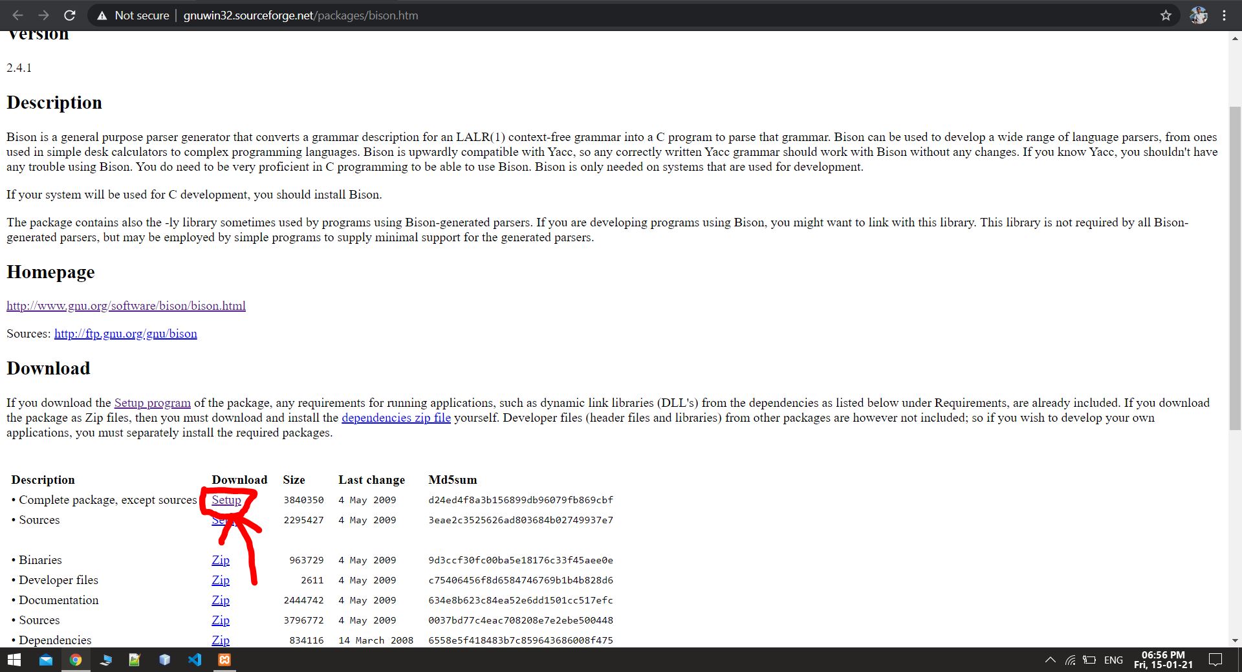Open the green notepad icon on the taskbar
Screen dimensions: 1242x672
pyautogui.click(x=135, y=660)
